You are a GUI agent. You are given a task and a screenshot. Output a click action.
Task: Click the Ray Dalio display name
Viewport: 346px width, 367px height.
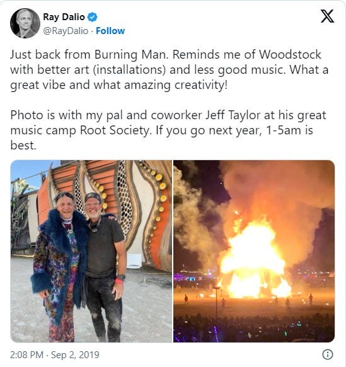(64, 17)
